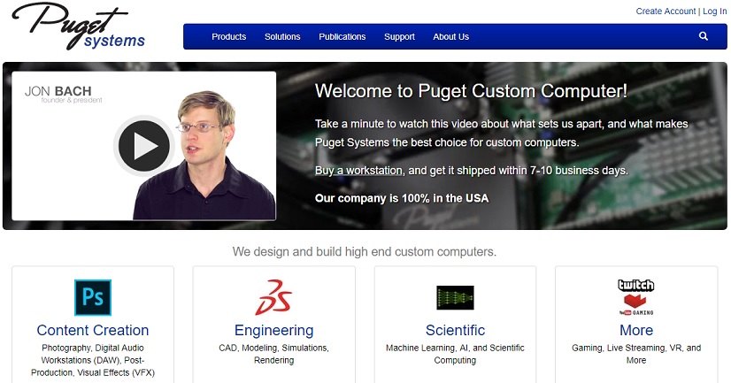Open the Support menu
The image size is (731, 383).
(399, 37)
